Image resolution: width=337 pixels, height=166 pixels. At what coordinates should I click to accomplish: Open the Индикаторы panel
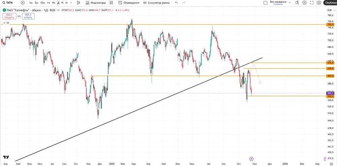[x=96, y=3]
